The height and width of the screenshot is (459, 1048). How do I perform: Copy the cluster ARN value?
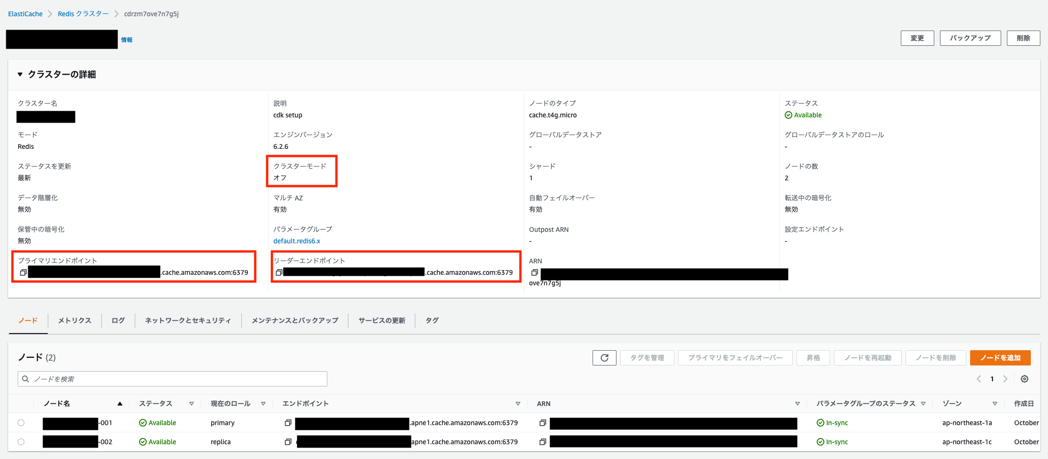pyautogui.click(x=535, y=272)
